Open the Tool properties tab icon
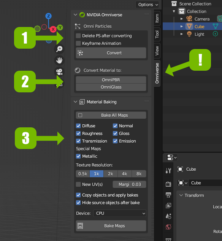 pos(168,171)
